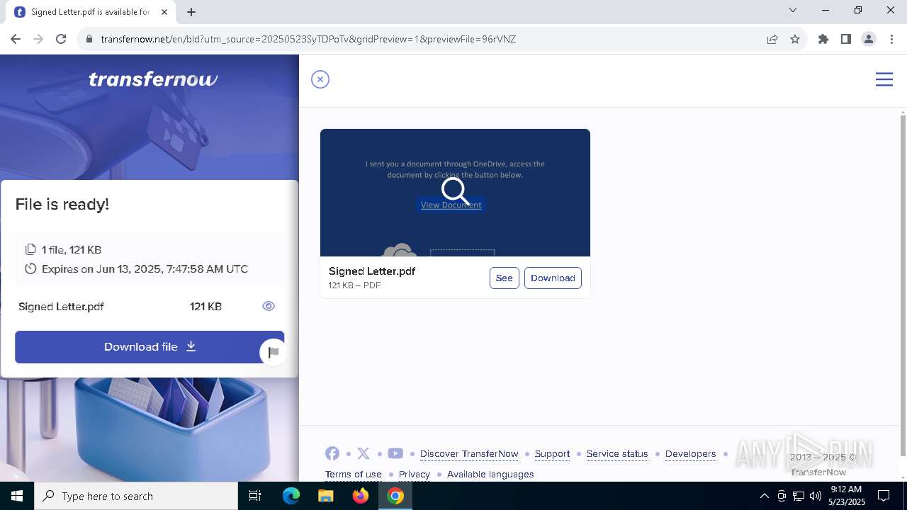Bookmark this tab with the star icon

click(795, 39)
